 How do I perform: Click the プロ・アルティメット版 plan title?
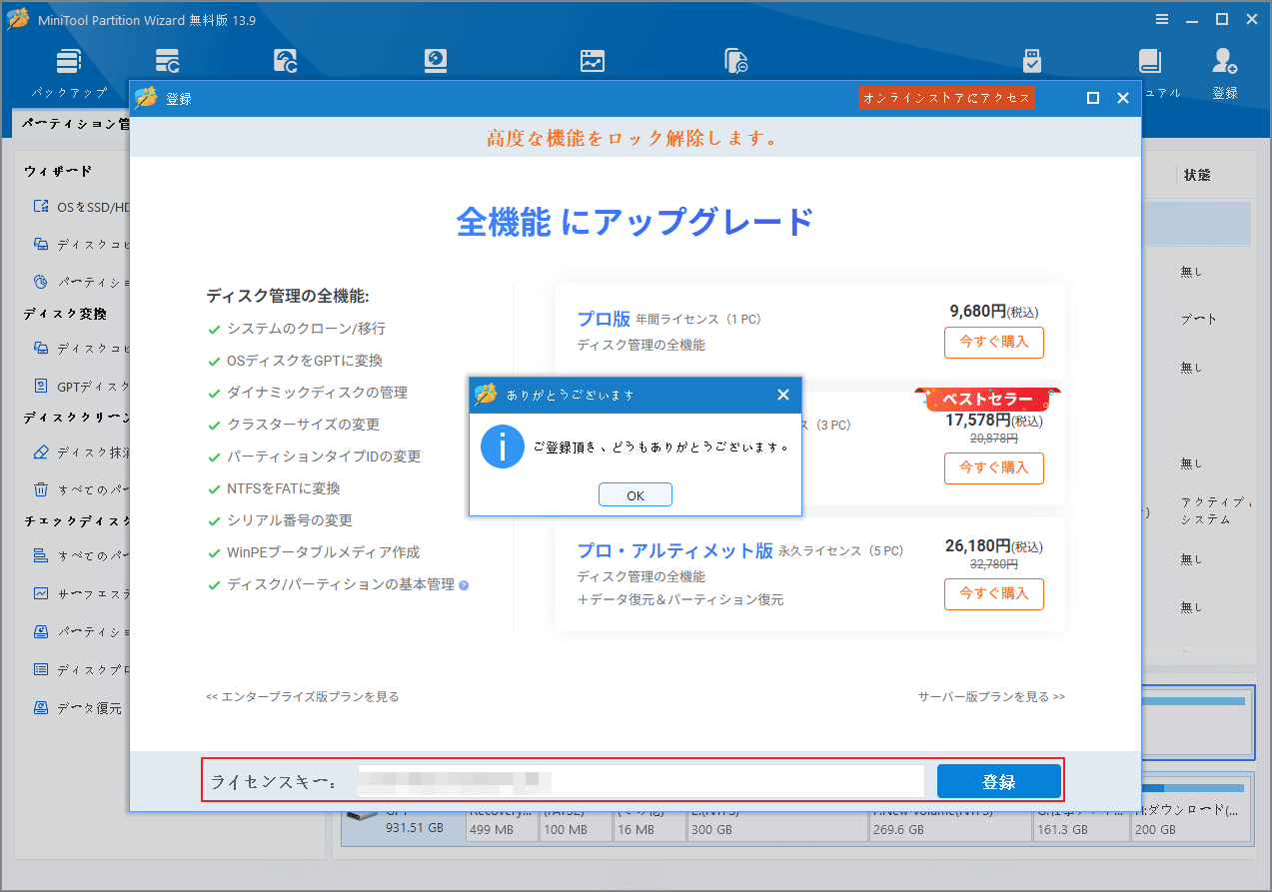(675, 550)
